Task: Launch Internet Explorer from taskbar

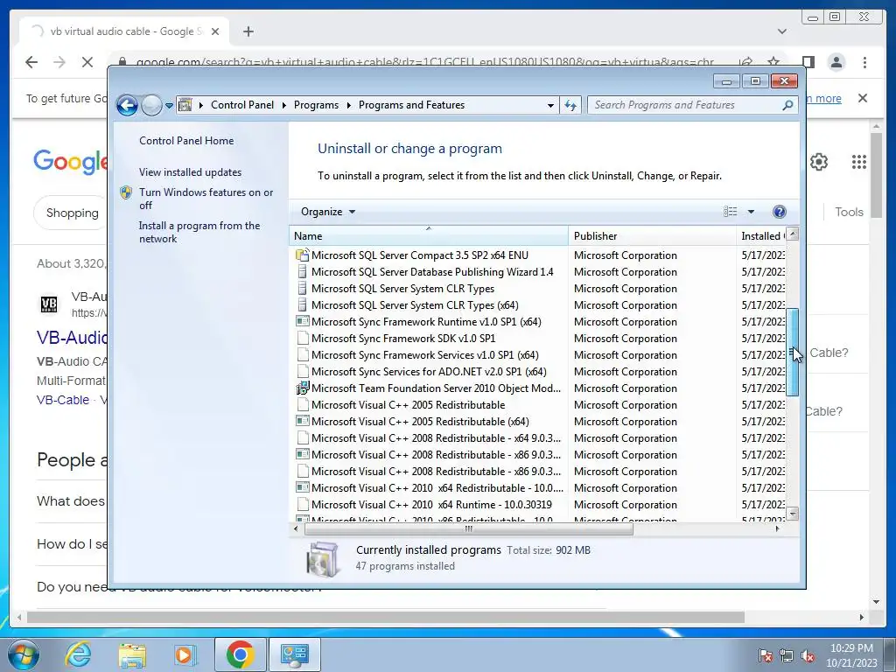Action: pyautogui.click(x=78, y=654)
